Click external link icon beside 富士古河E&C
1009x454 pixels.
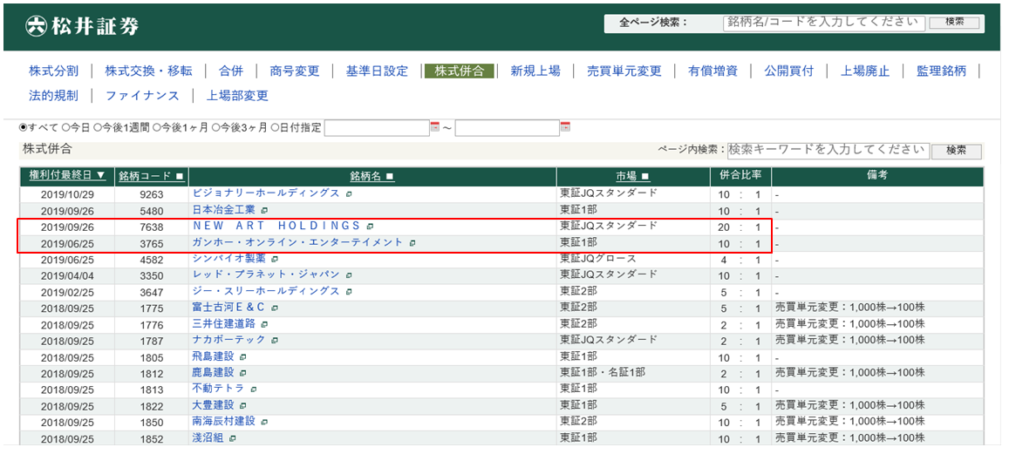pos(275,308)
